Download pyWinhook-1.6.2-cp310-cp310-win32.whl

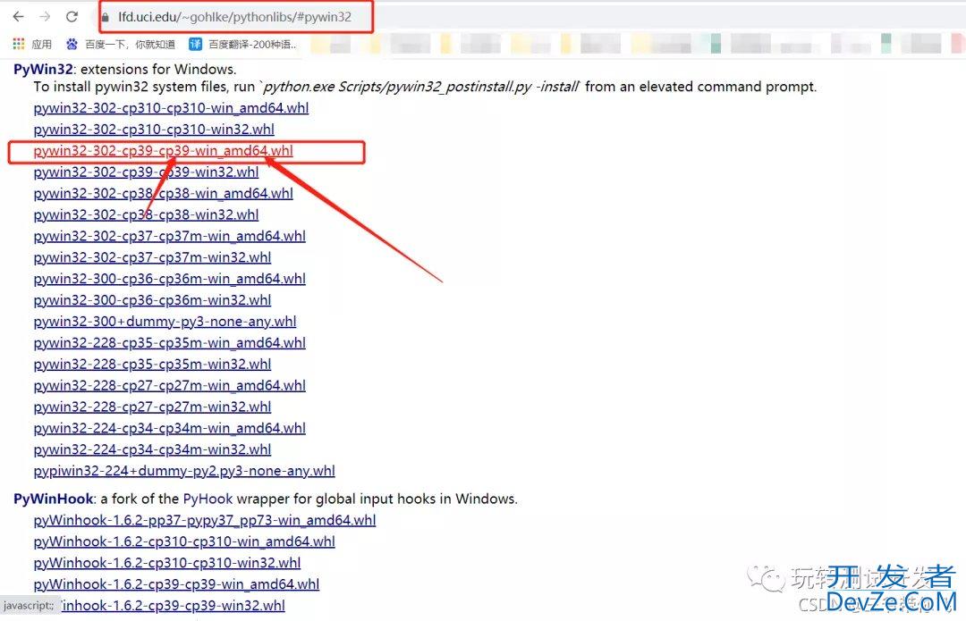(x=167, y=563)
